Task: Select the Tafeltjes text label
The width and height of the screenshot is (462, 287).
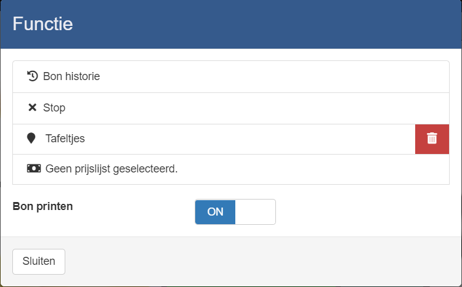Action: (x=65, y=139)
